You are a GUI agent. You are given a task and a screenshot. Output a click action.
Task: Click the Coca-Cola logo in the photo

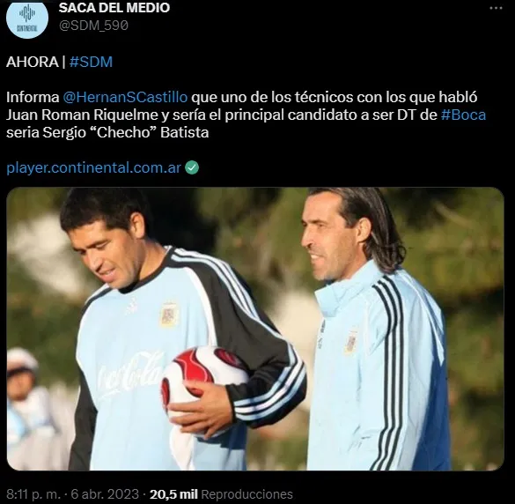[131, 373]
